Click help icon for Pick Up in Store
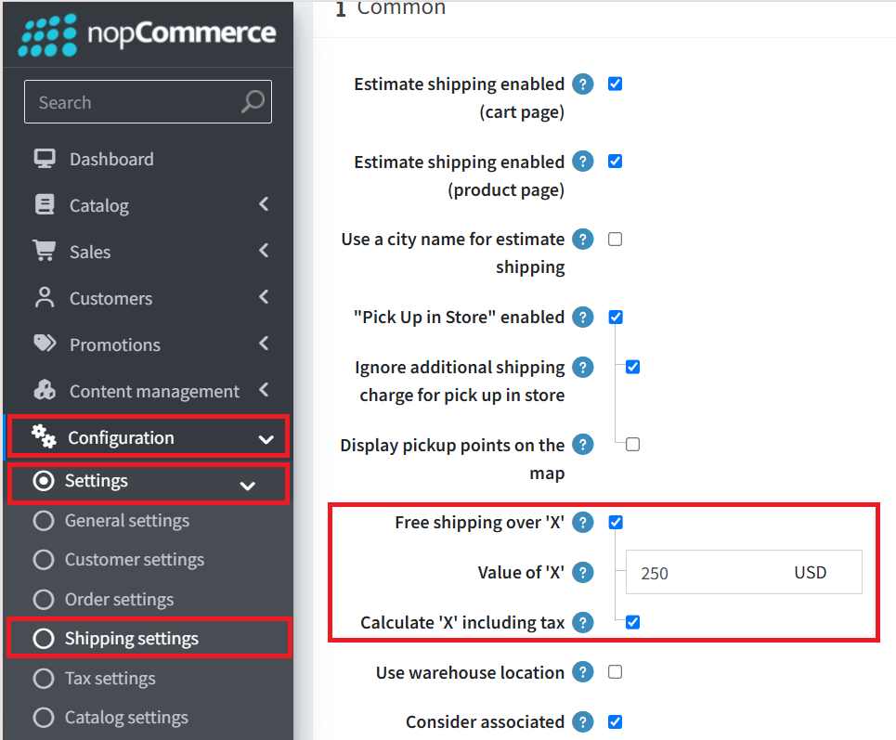This screenshot has height=740, width=896. click(x=583, y=317)
